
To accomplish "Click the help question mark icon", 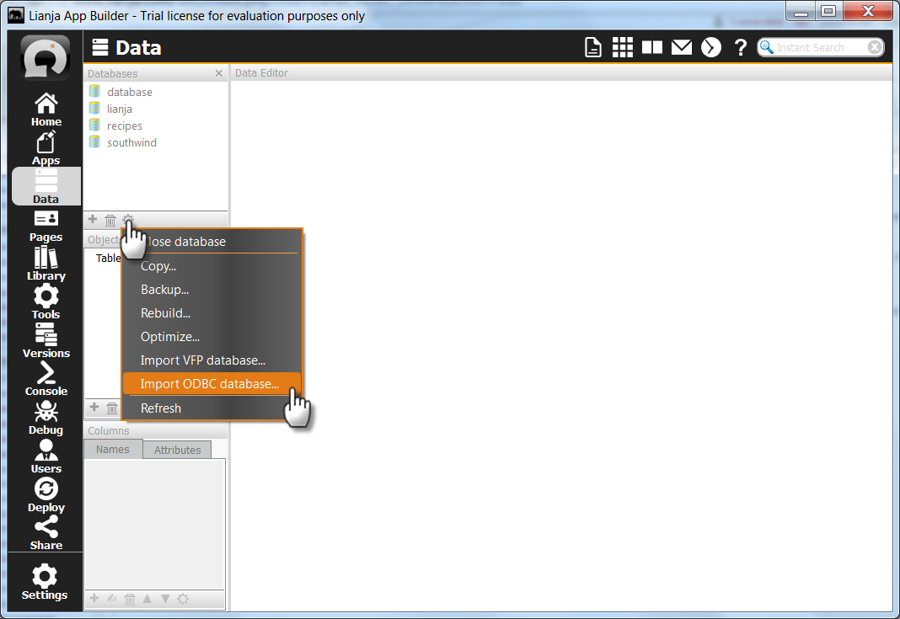I will [741, 48].
